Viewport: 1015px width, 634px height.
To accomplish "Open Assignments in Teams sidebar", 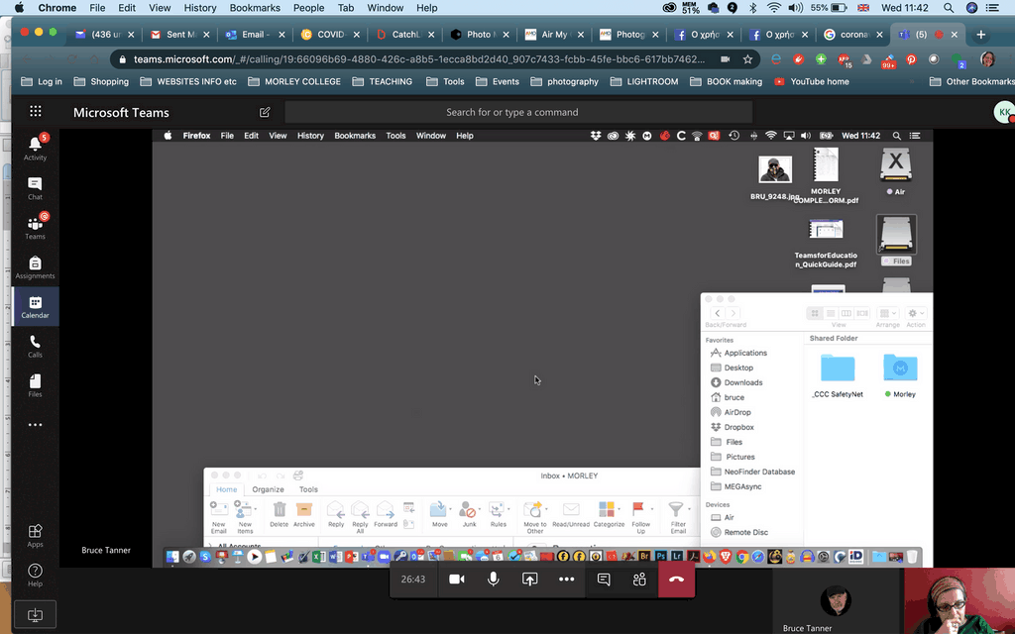I will click(x=36, y=267).
